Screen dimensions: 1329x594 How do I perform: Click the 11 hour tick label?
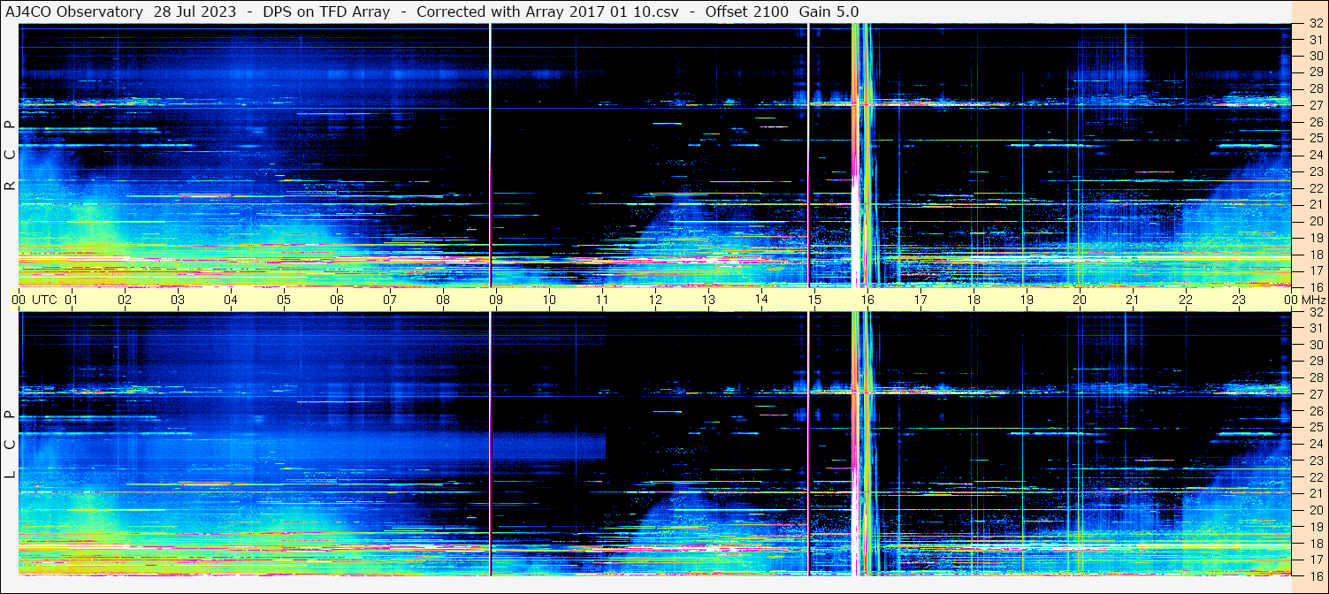pyautogui.click(x=602, y=300)
